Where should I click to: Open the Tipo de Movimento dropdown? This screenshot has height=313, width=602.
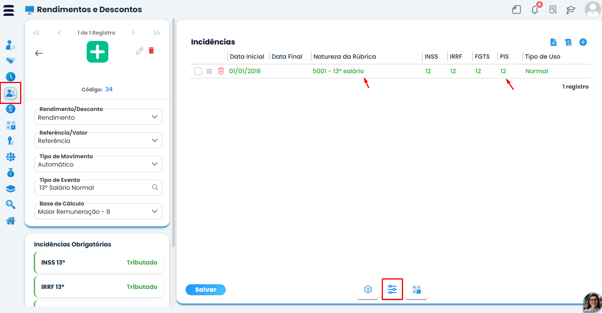(98, 164)
